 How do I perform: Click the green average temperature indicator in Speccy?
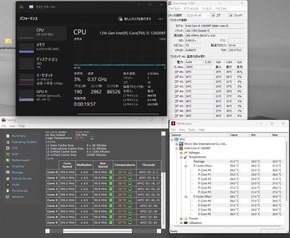tap(92, 138)
